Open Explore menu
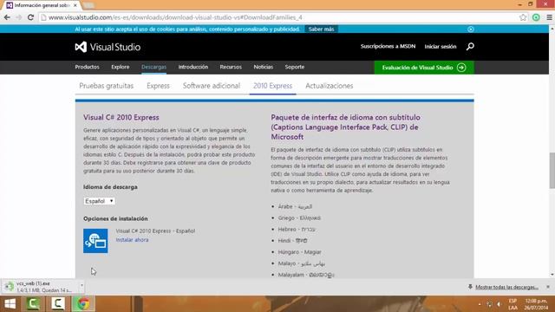 (121, 67)
